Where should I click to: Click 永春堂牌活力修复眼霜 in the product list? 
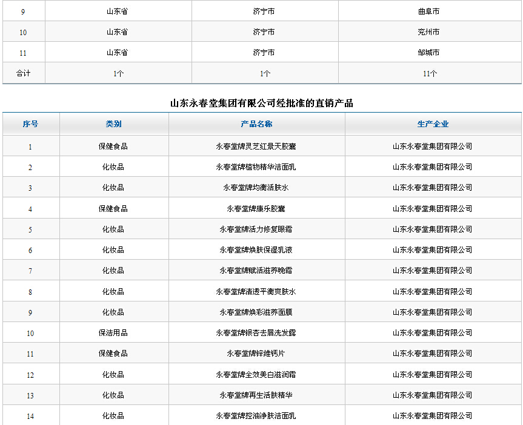pos(256,229)
